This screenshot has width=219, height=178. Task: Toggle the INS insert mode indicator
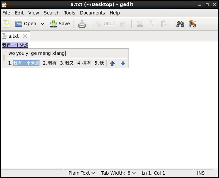[201, 173]
